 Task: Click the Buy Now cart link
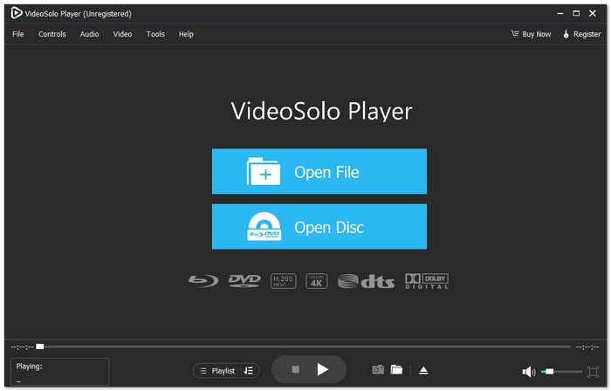[531, 34]
